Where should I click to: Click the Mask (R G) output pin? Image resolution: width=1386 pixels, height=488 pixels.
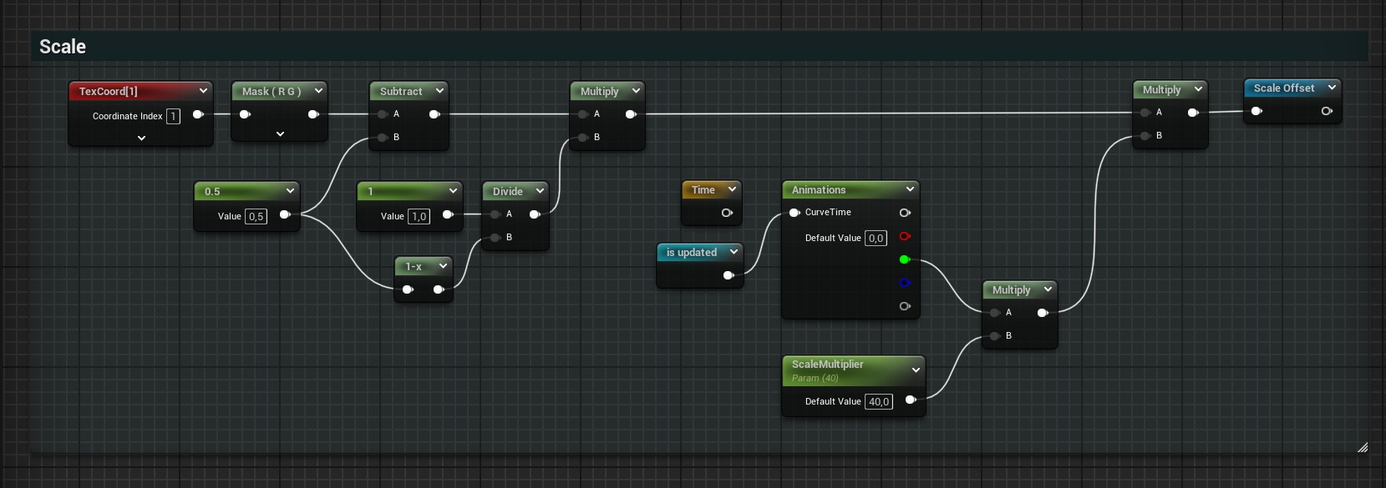pyautogui.click(x=313, y=114)
